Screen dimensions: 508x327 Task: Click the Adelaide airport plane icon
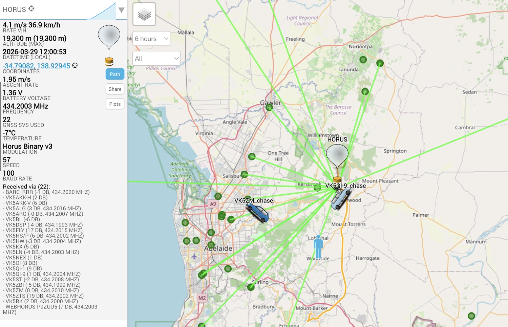(194, 257)
